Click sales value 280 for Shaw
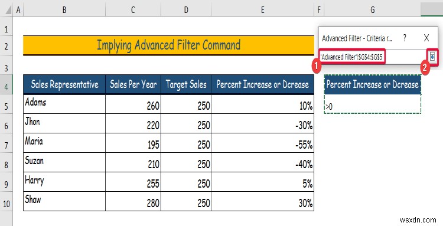Screen dimensions: 443x226 click(133, 201)
